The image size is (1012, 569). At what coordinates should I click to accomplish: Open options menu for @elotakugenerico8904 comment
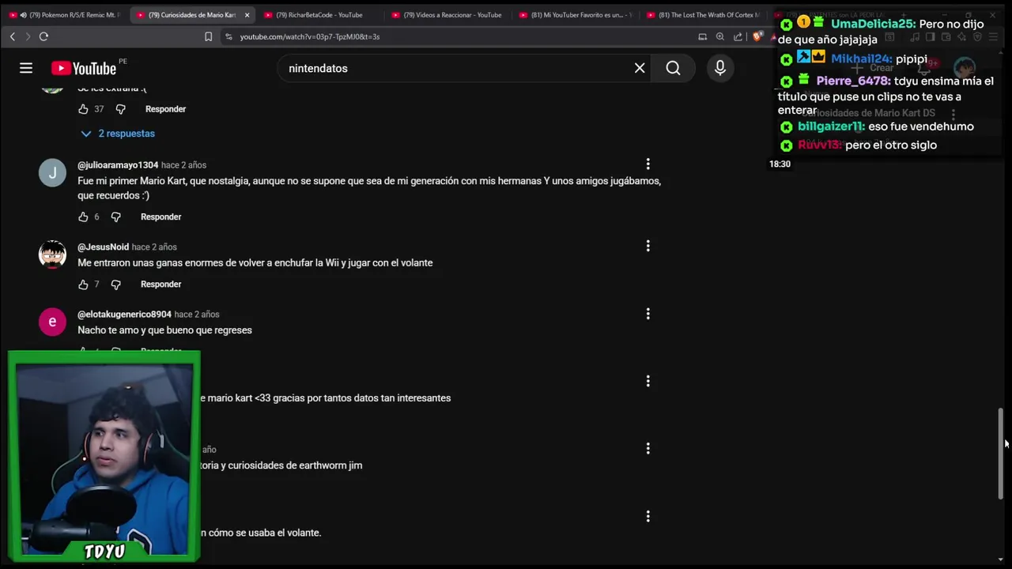(x=648, y=315)
